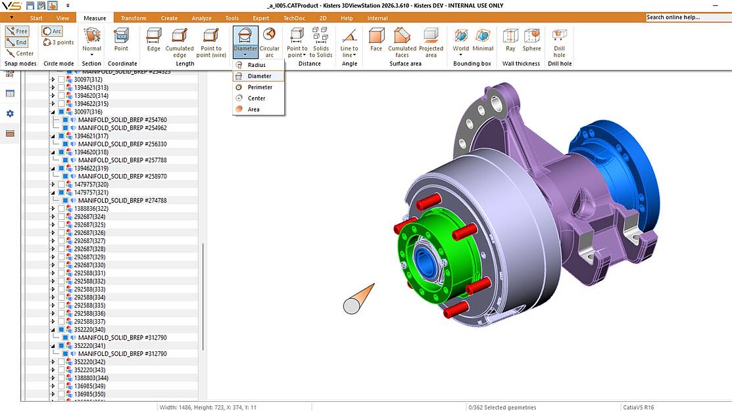Screen dimensions: 732x411
Task: Choose the Point coordinate measurement tool
Action: [121, 39]
